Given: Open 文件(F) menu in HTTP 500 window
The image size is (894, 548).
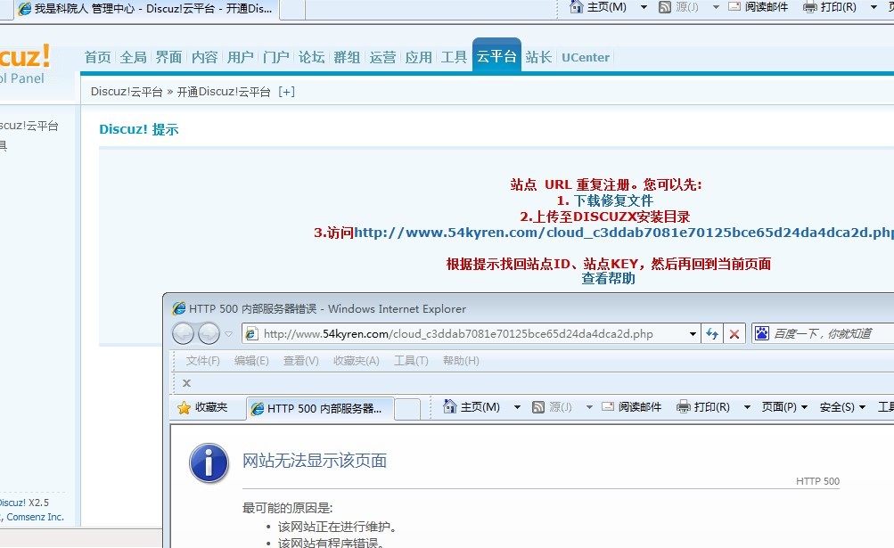Looking at the screenshot, I should (202, 360).
